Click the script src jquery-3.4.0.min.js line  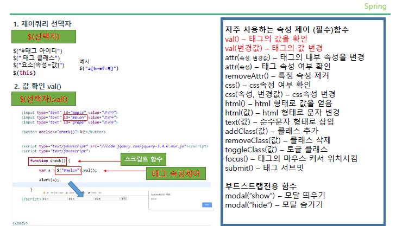coord(115,146)
